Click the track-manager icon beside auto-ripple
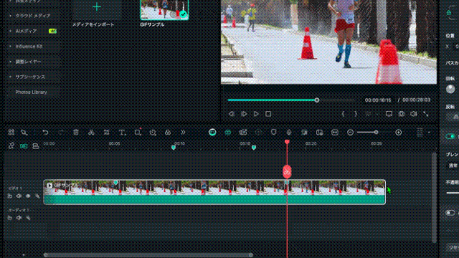 [36, 145]
